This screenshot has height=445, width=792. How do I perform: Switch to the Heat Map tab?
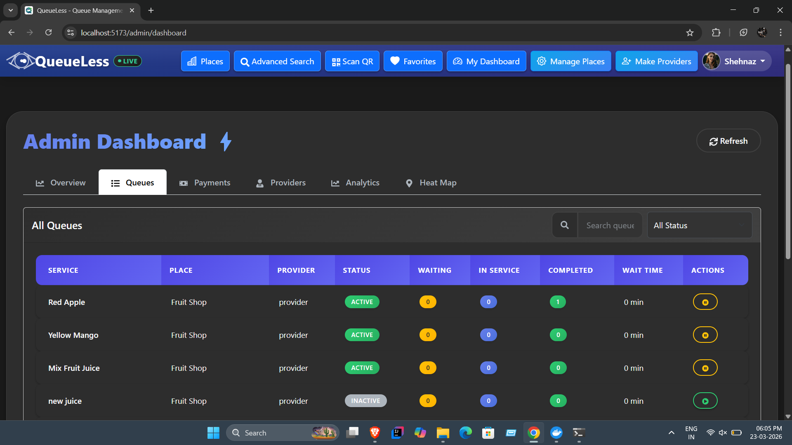[x=431, y=183]
